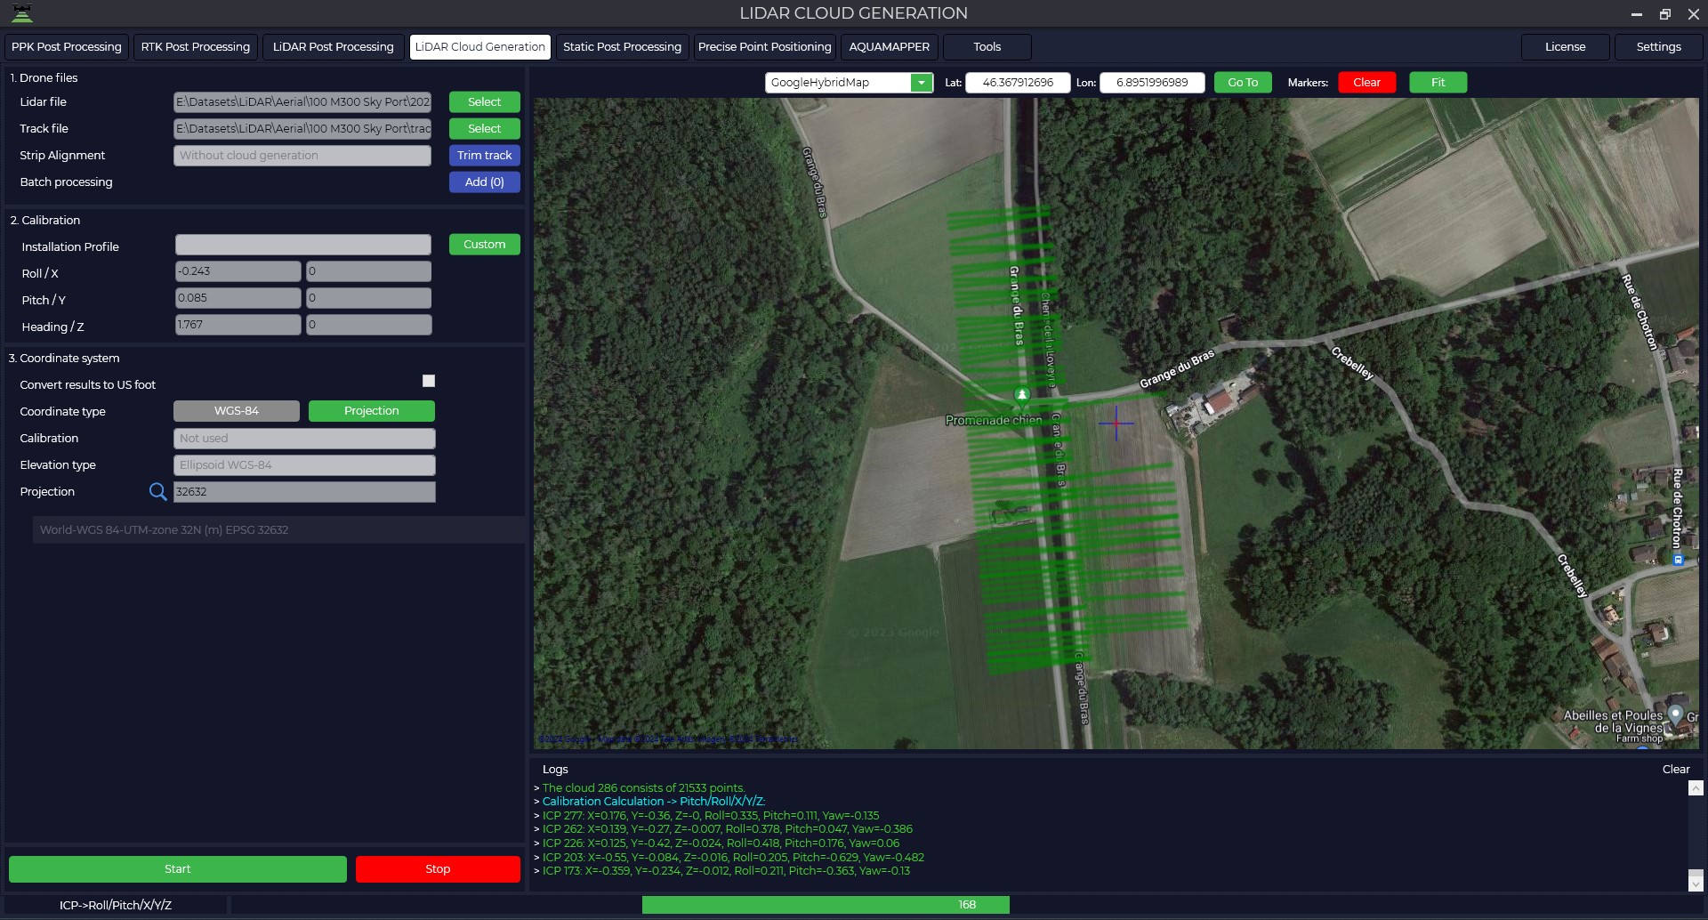Open Settings

pos(1659,47)
